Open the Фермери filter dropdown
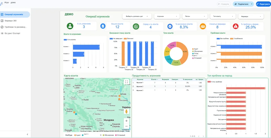Image resolution: width=271 pixels, height=138 pixels. (x=251, y=16)
